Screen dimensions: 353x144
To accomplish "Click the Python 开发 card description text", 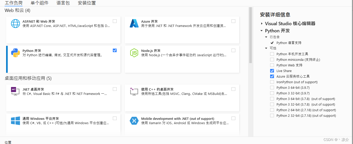I will 63,55.
